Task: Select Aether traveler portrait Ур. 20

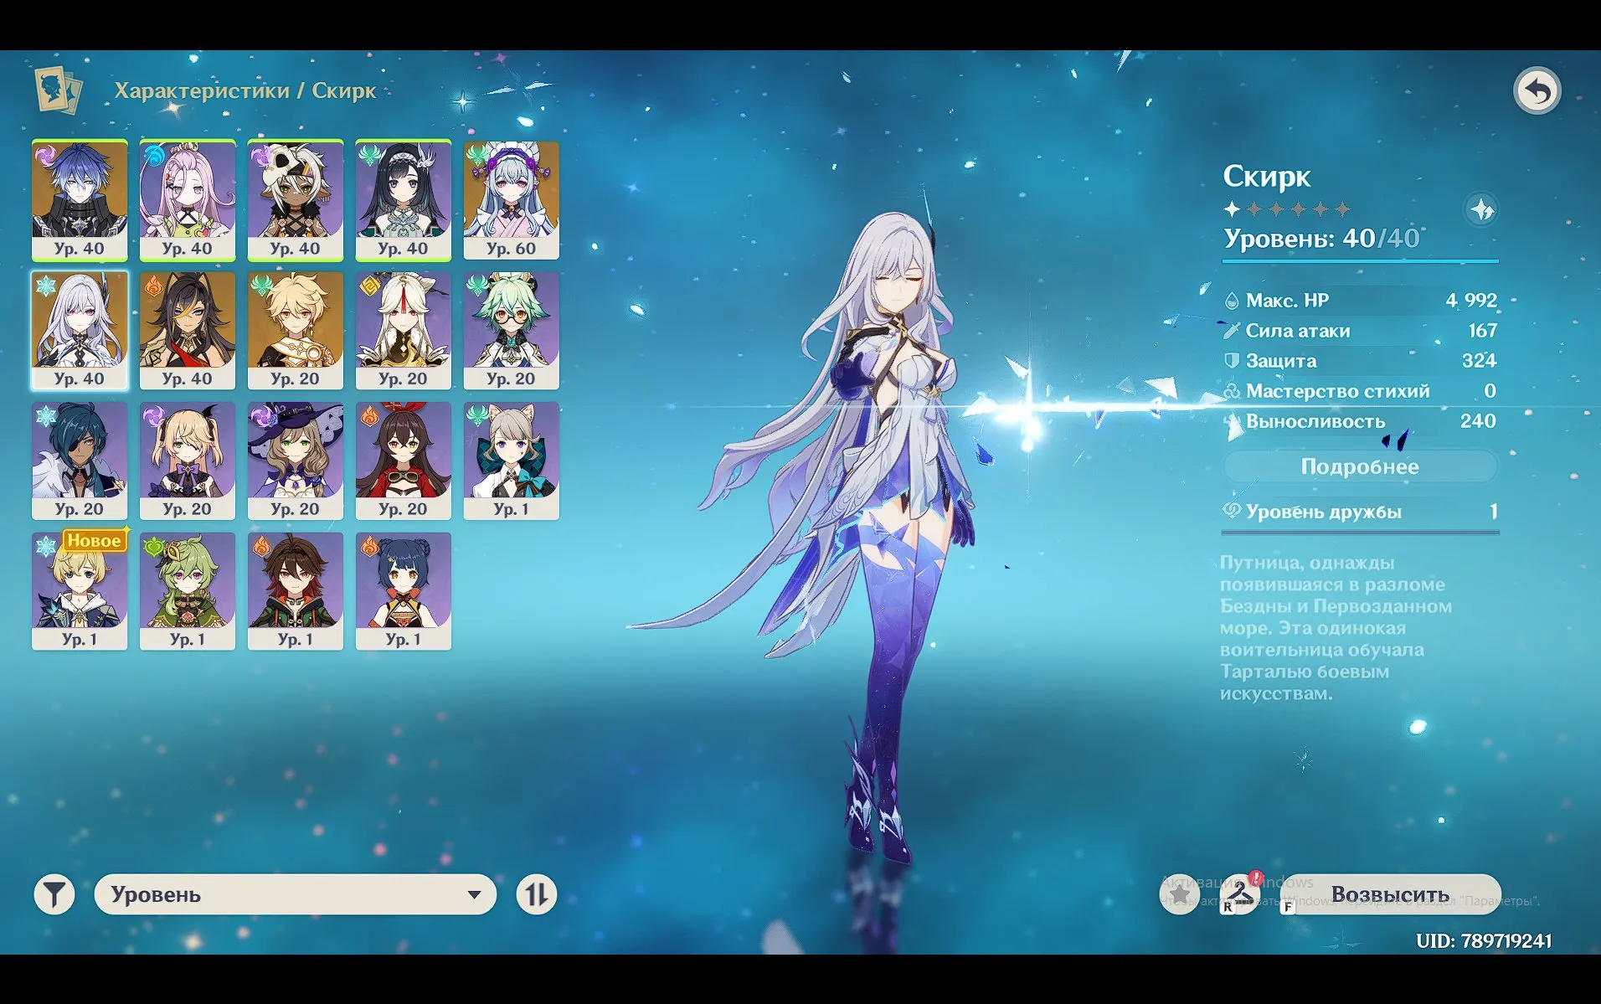Action: coord(296,330)
